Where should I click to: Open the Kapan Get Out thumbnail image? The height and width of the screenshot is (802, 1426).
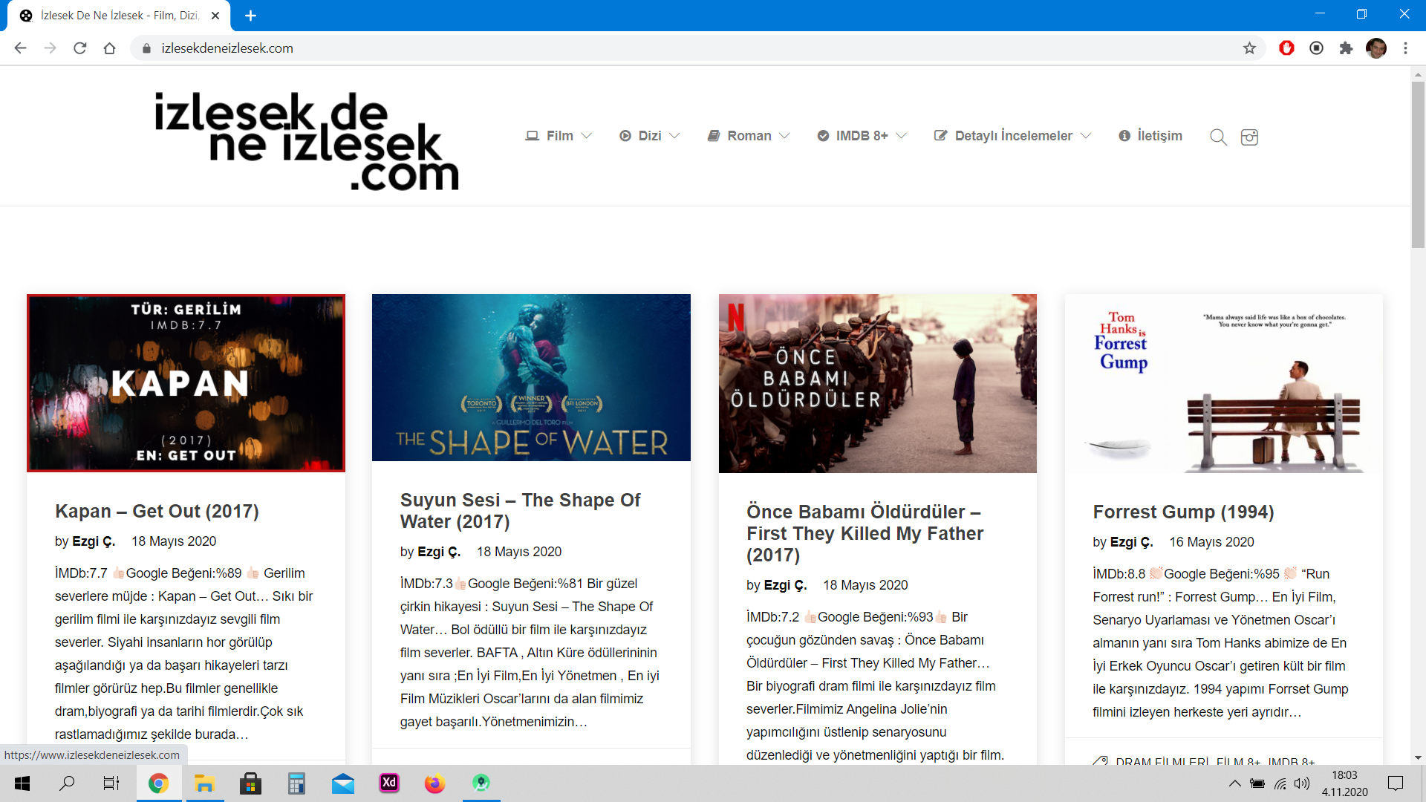point(186,383)
